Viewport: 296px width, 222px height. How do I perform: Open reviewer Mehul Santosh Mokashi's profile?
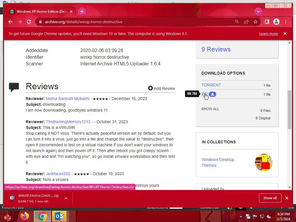pos(68,99)
